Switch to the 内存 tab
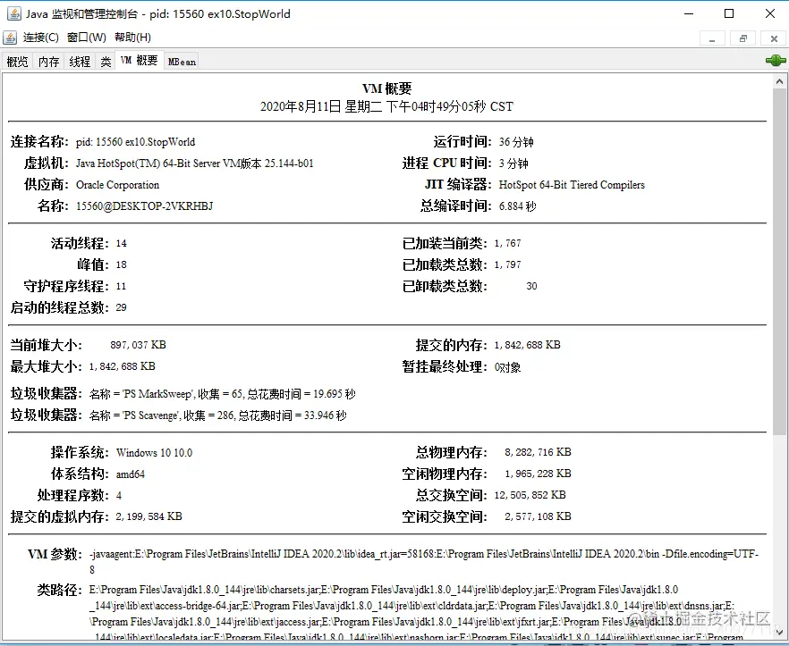789x646 pixels. (48, 62)
